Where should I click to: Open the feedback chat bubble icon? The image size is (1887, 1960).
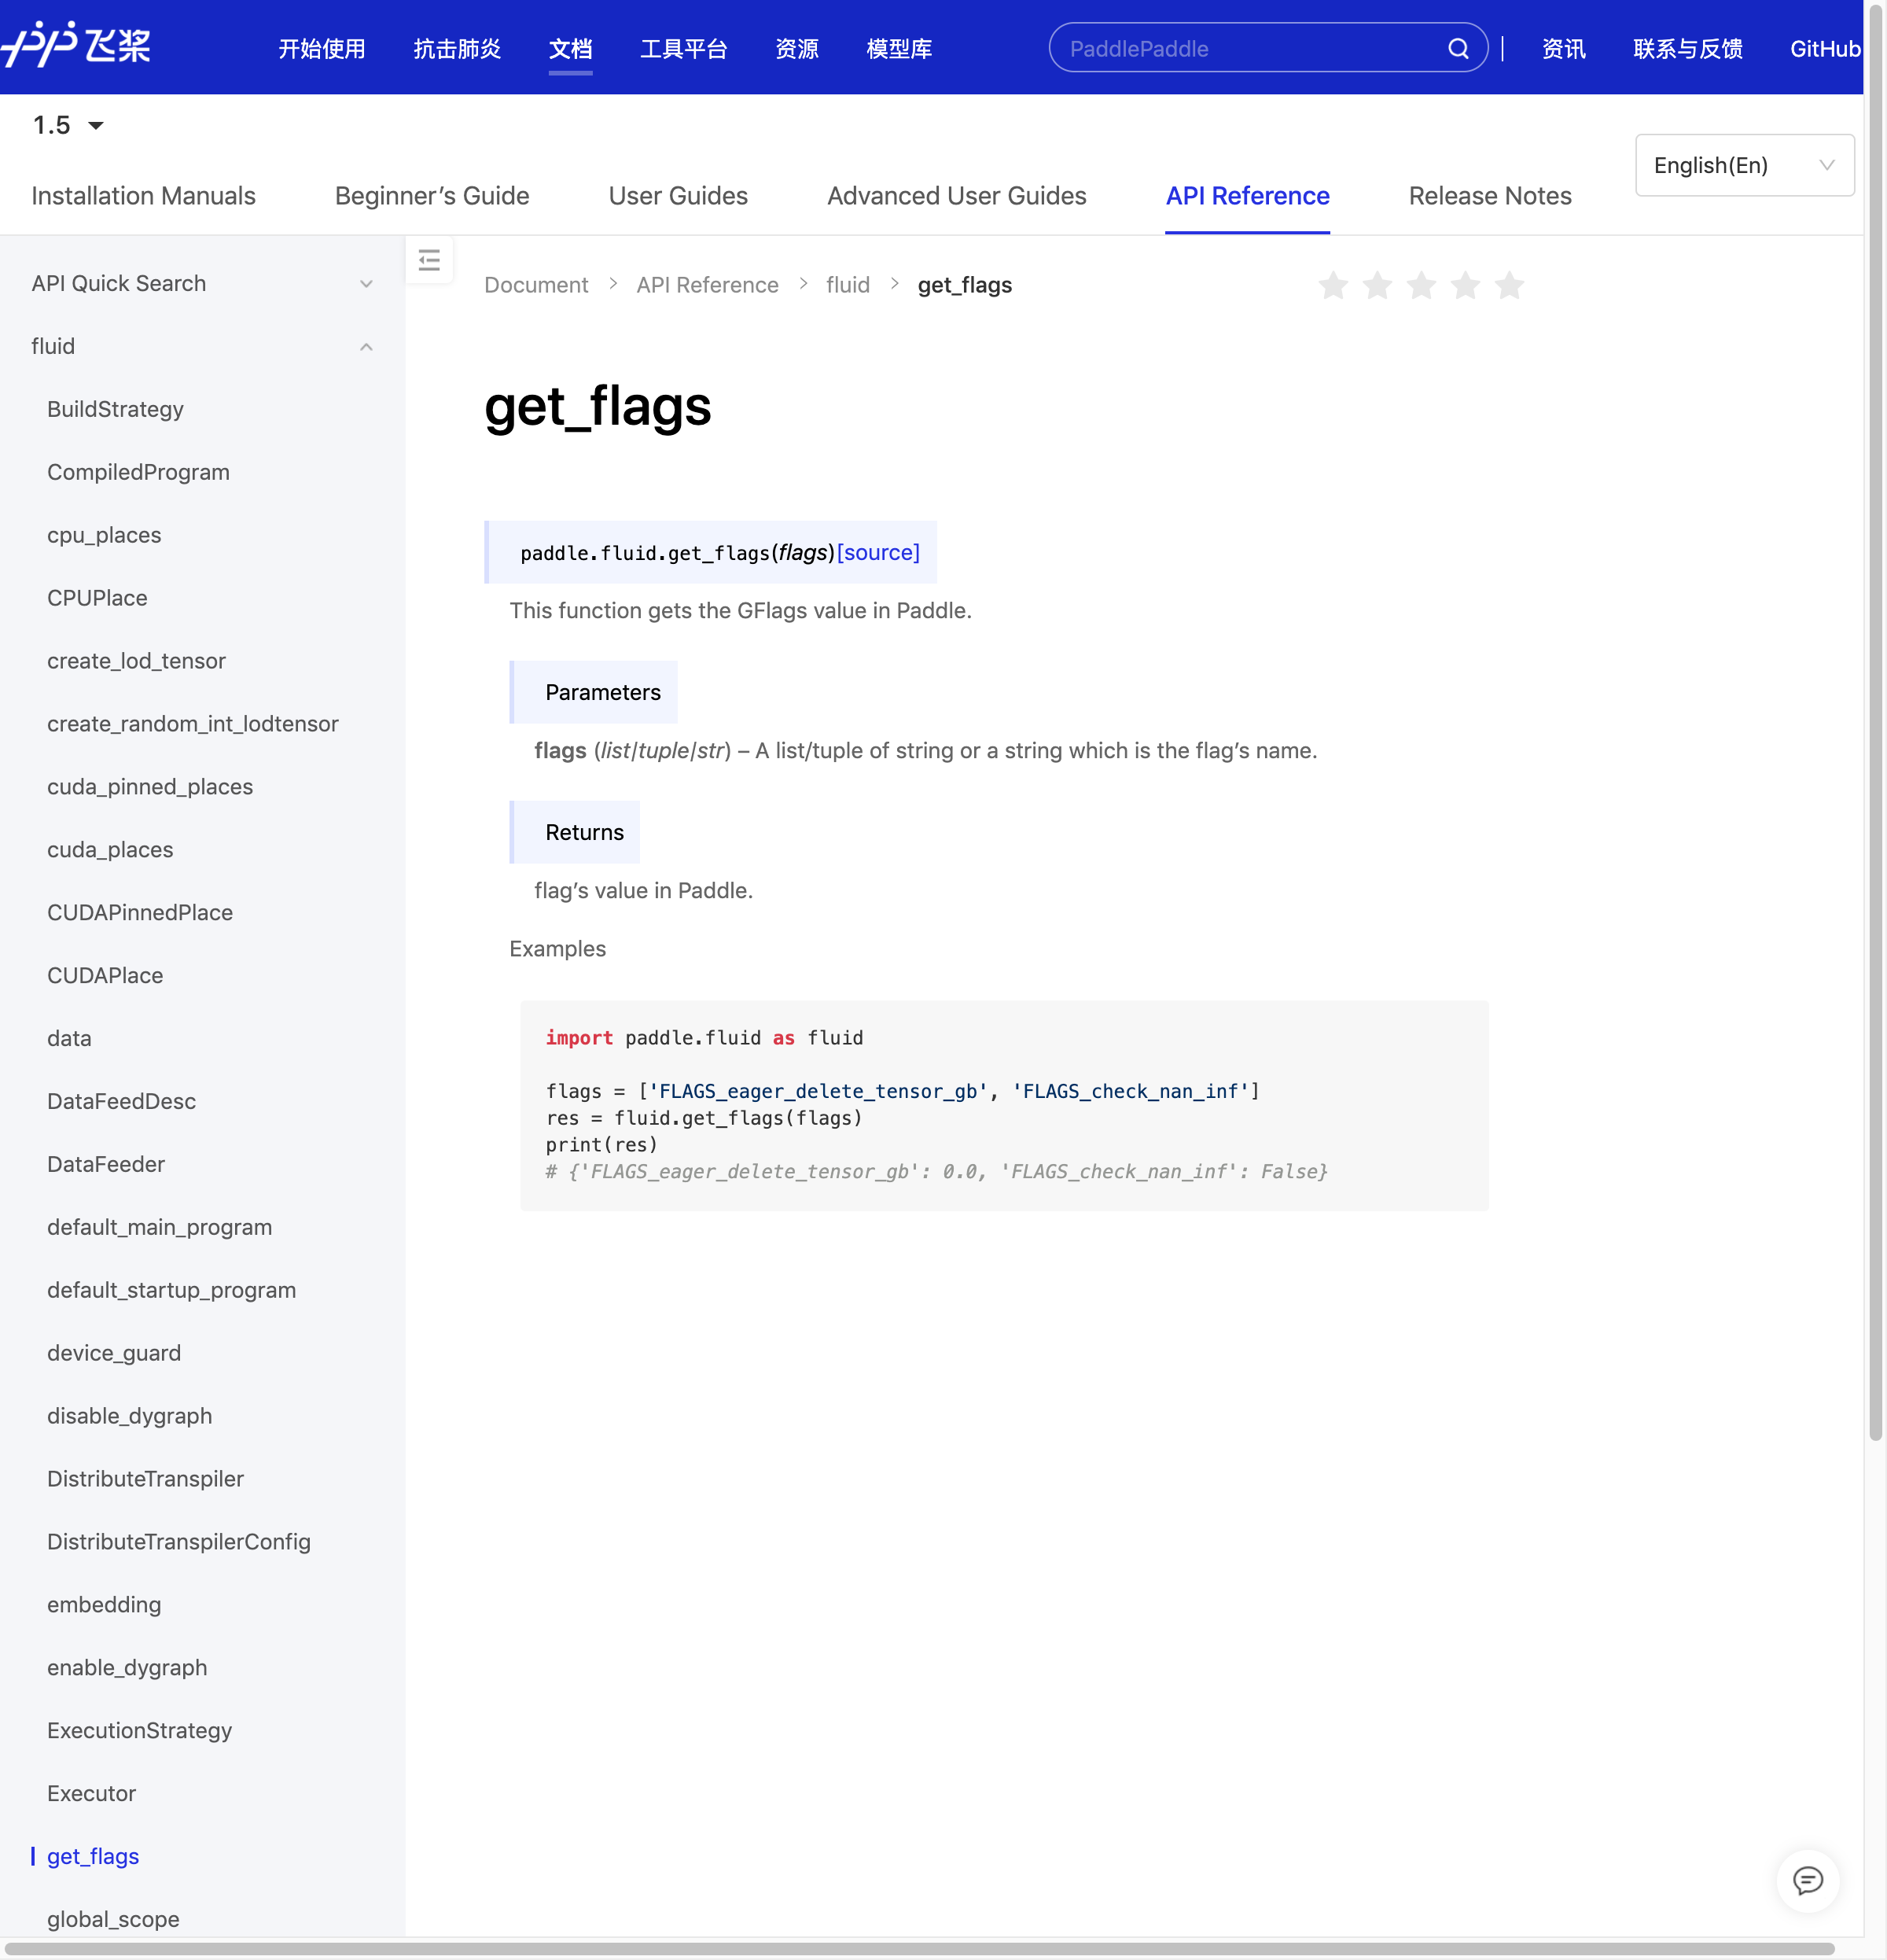click(x=1807, y=1881)
